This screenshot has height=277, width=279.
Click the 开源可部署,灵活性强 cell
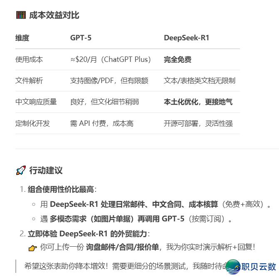tap(198, 123)
